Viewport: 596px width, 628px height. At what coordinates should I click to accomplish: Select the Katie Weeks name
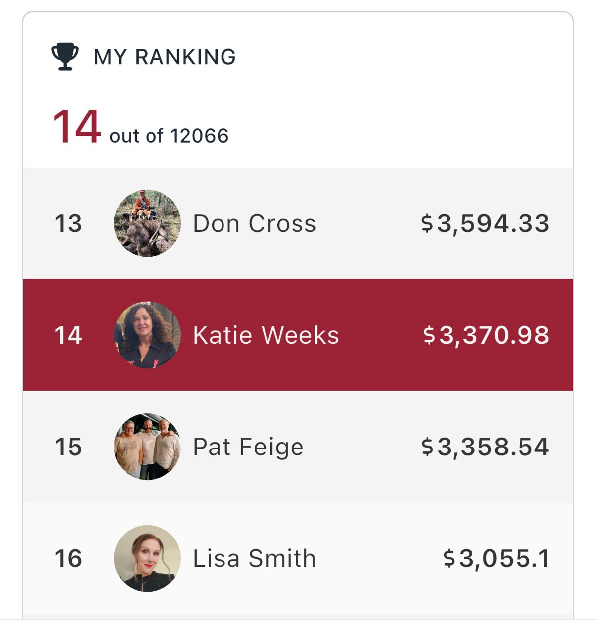266,335
